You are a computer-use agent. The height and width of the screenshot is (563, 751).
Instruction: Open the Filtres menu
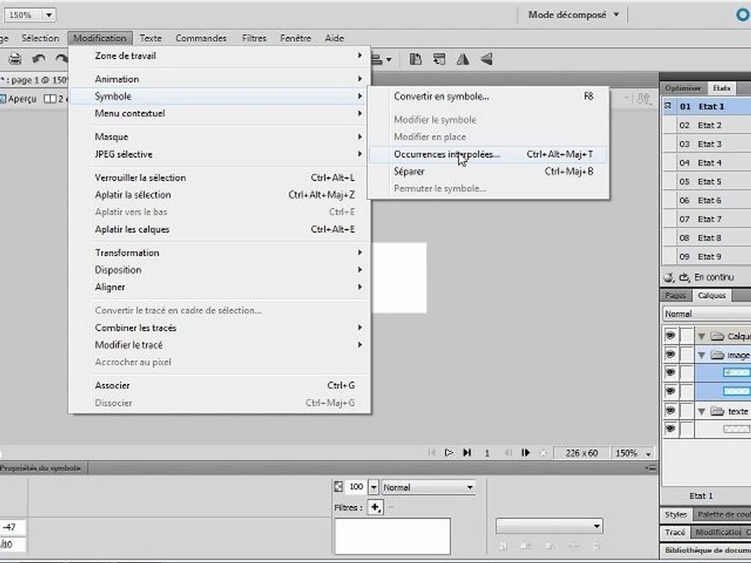[253, 38]
